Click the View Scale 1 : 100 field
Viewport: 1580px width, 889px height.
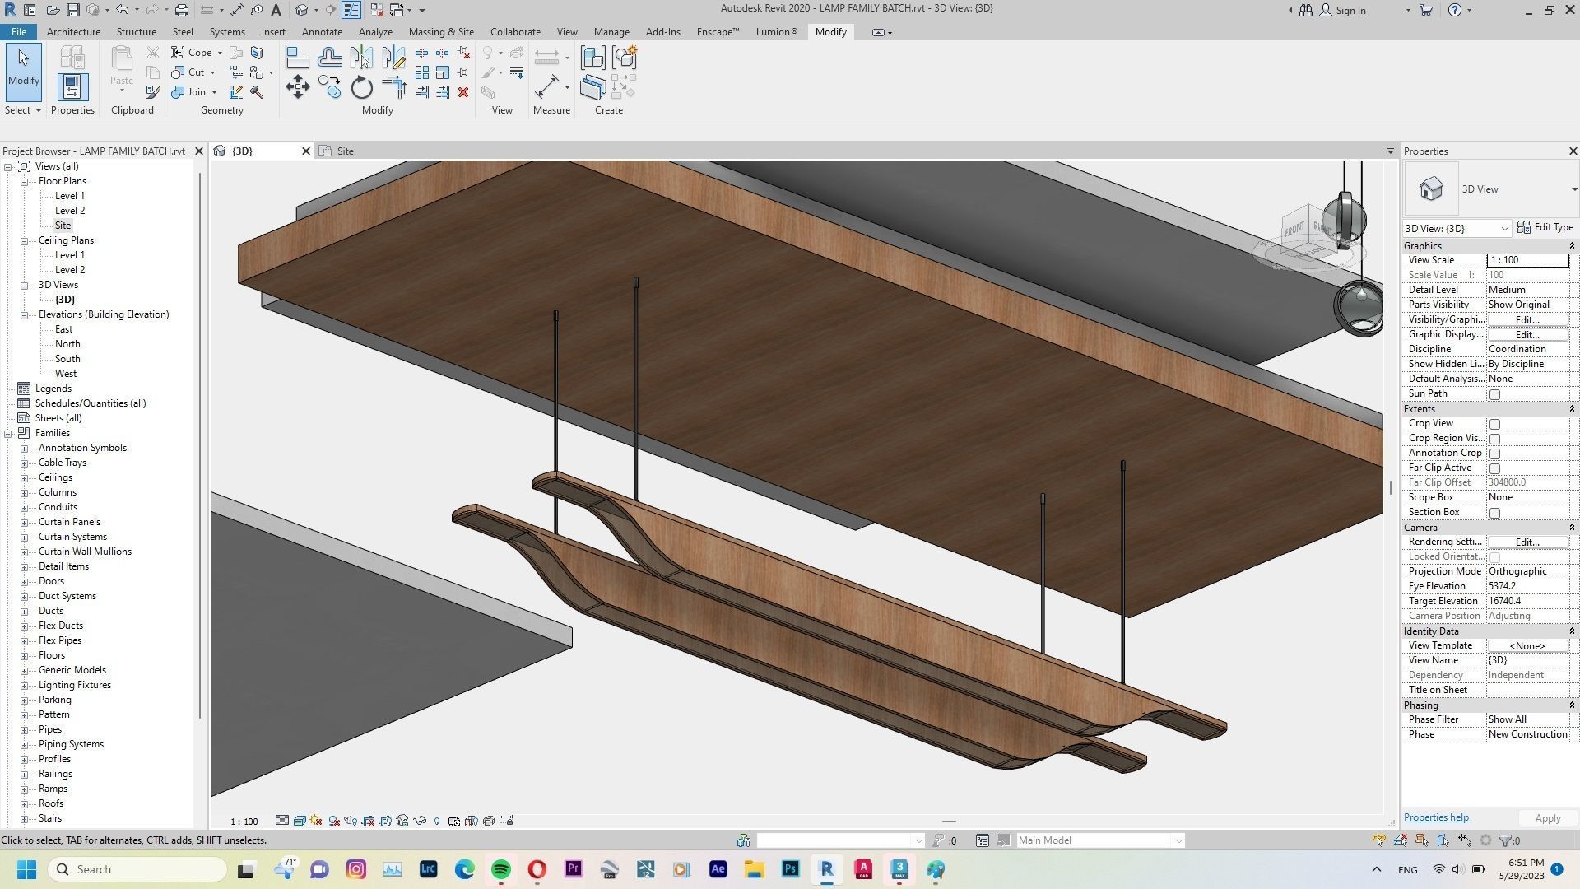click(x=1527, y=260)
